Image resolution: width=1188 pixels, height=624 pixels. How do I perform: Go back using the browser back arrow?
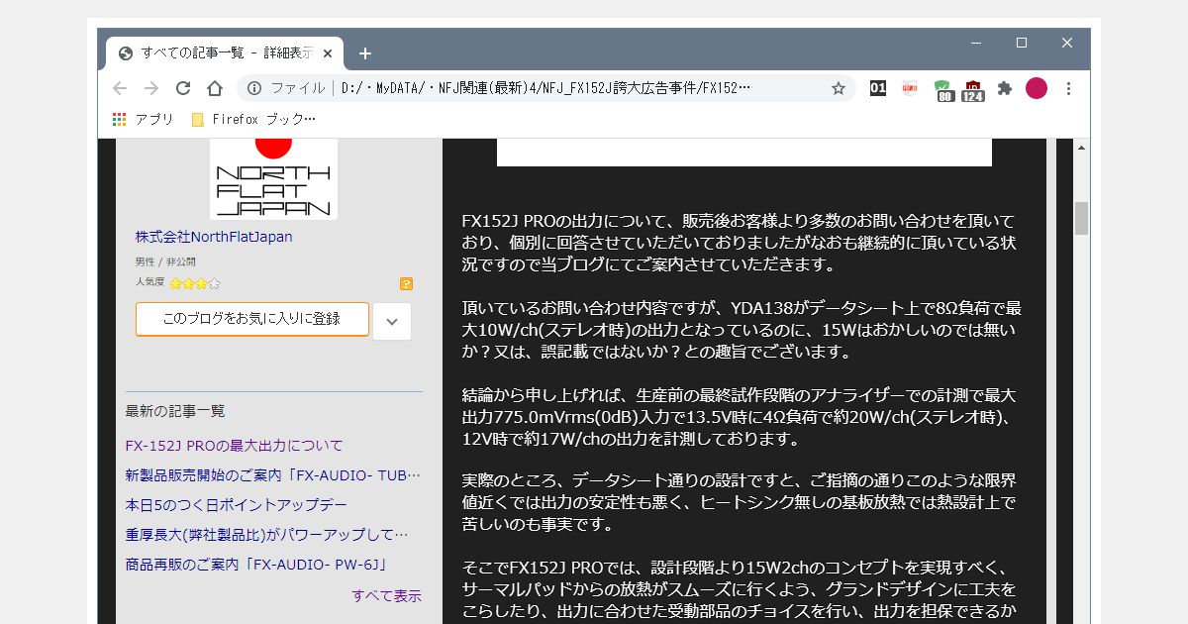point(120,88)
